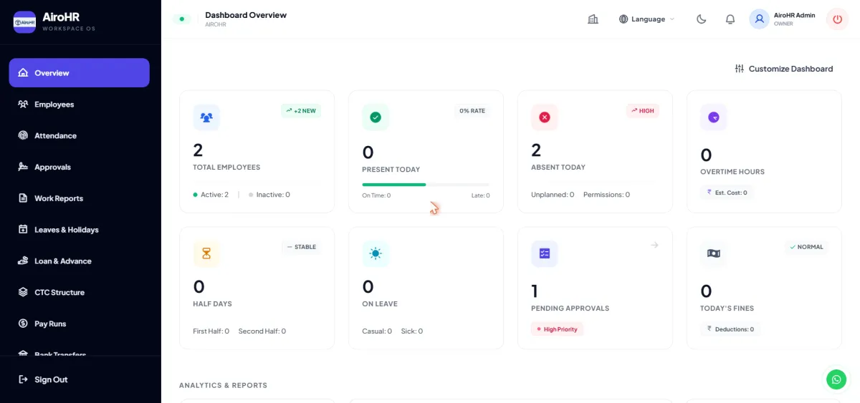860x403 pixels.
Task: Click the HIGH badge on Absent Today
Action: coord(643,111)
